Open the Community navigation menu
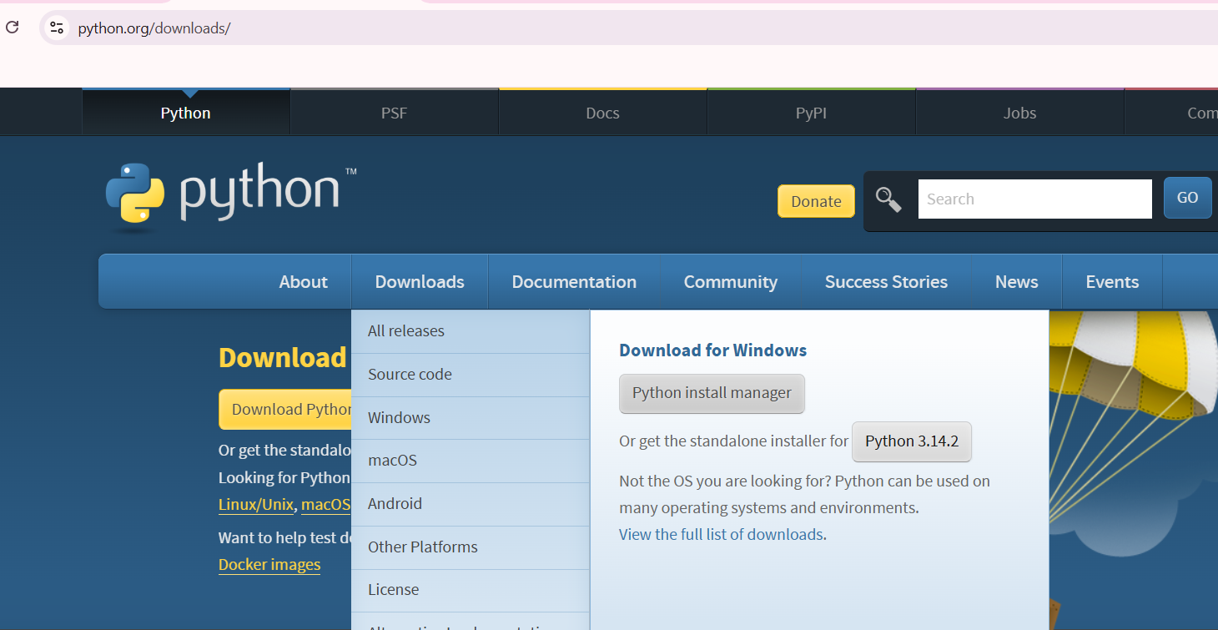The image size is (1218, 630). point(730,282)
